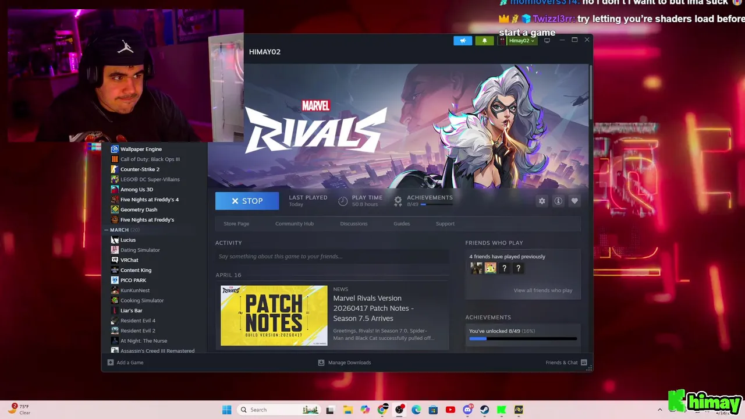Open the weather widget showing 75°F

pos(19,410)
